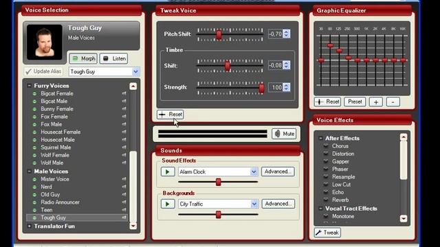Click voice list scroll up arrow

coord(133,86)
